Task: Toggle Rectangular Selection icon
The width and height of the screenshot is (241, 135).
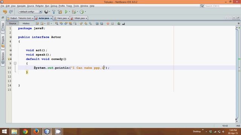Action: [x=75, y=24]
